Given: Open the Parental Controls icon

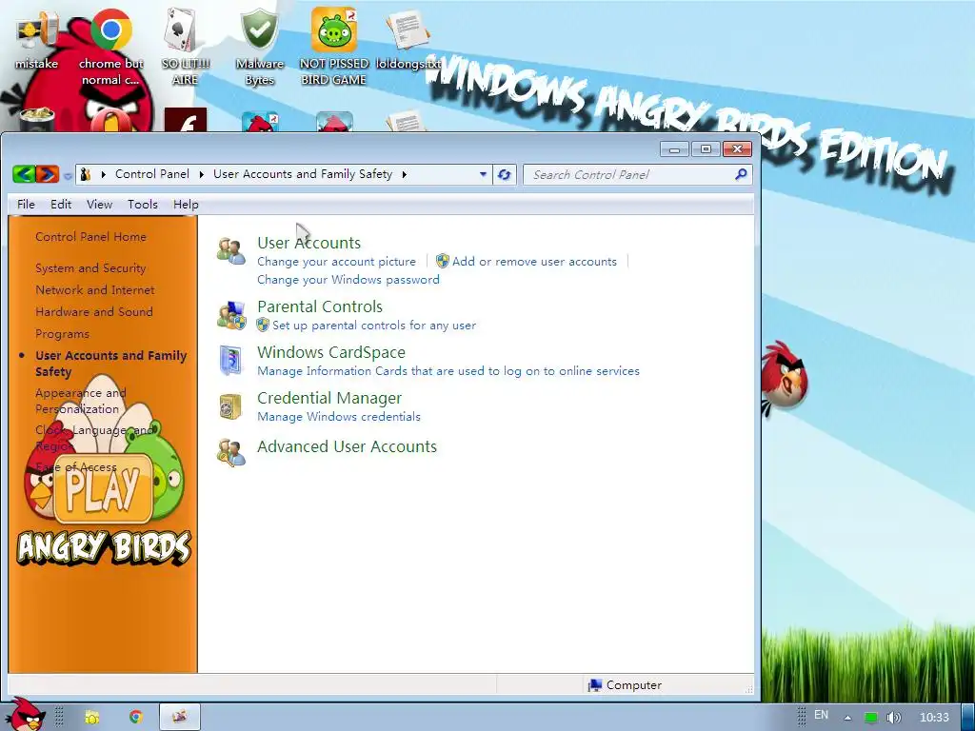Looking at the screenshot, I should pos(230,315).
